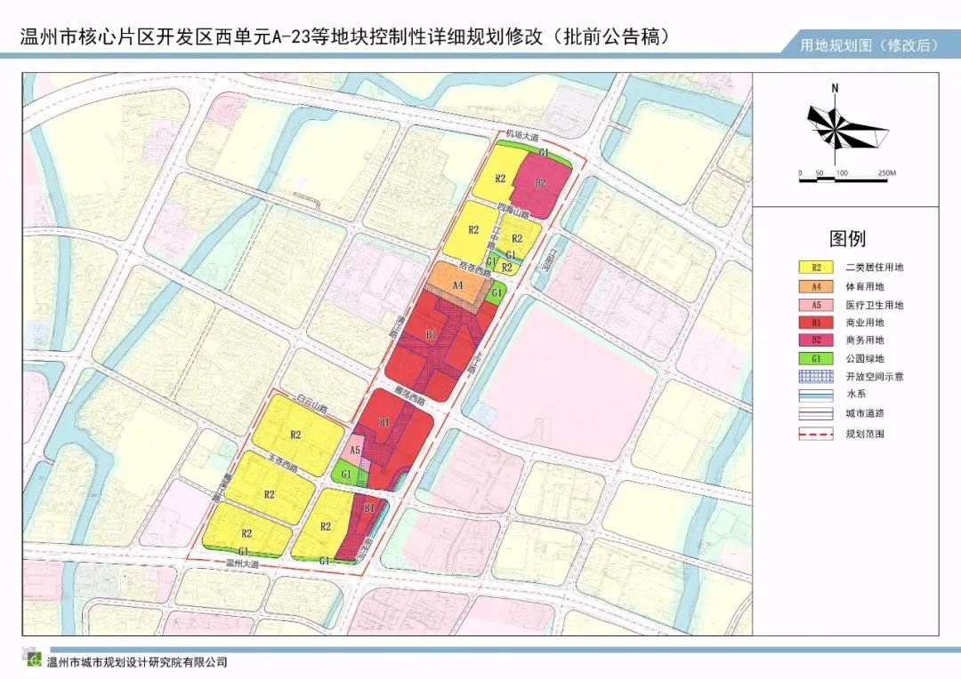
Task: Click the 温州市城市规划设计研究院有限公司 footer text
Action: tap(137, 662)
